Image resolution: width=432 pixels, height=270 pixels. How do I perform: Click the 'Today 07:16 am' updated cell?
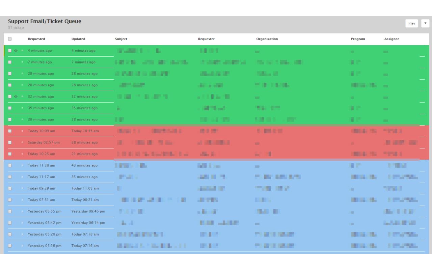coord(85,246)
